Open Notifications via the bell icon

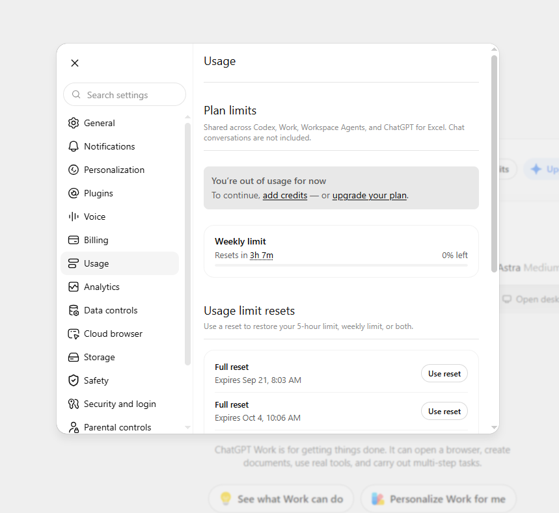pyautogui.click(x=74, y=146)
